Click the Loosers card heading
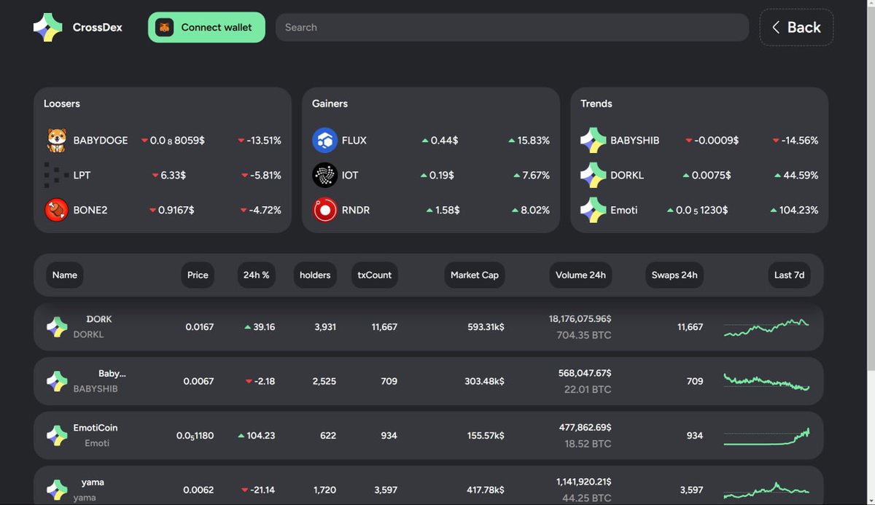 click(x=62, y=103)
